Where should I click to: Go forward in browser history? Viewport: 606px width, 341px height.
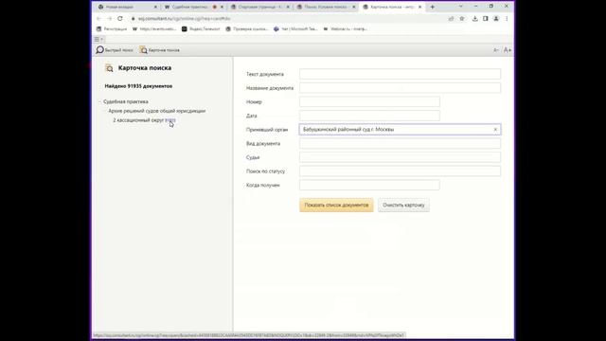tap(110, 19)
